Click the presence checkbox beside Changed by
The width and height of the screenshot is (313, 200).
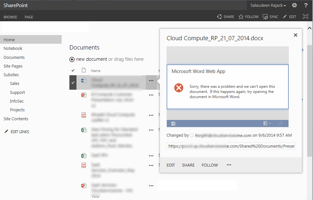192,135
